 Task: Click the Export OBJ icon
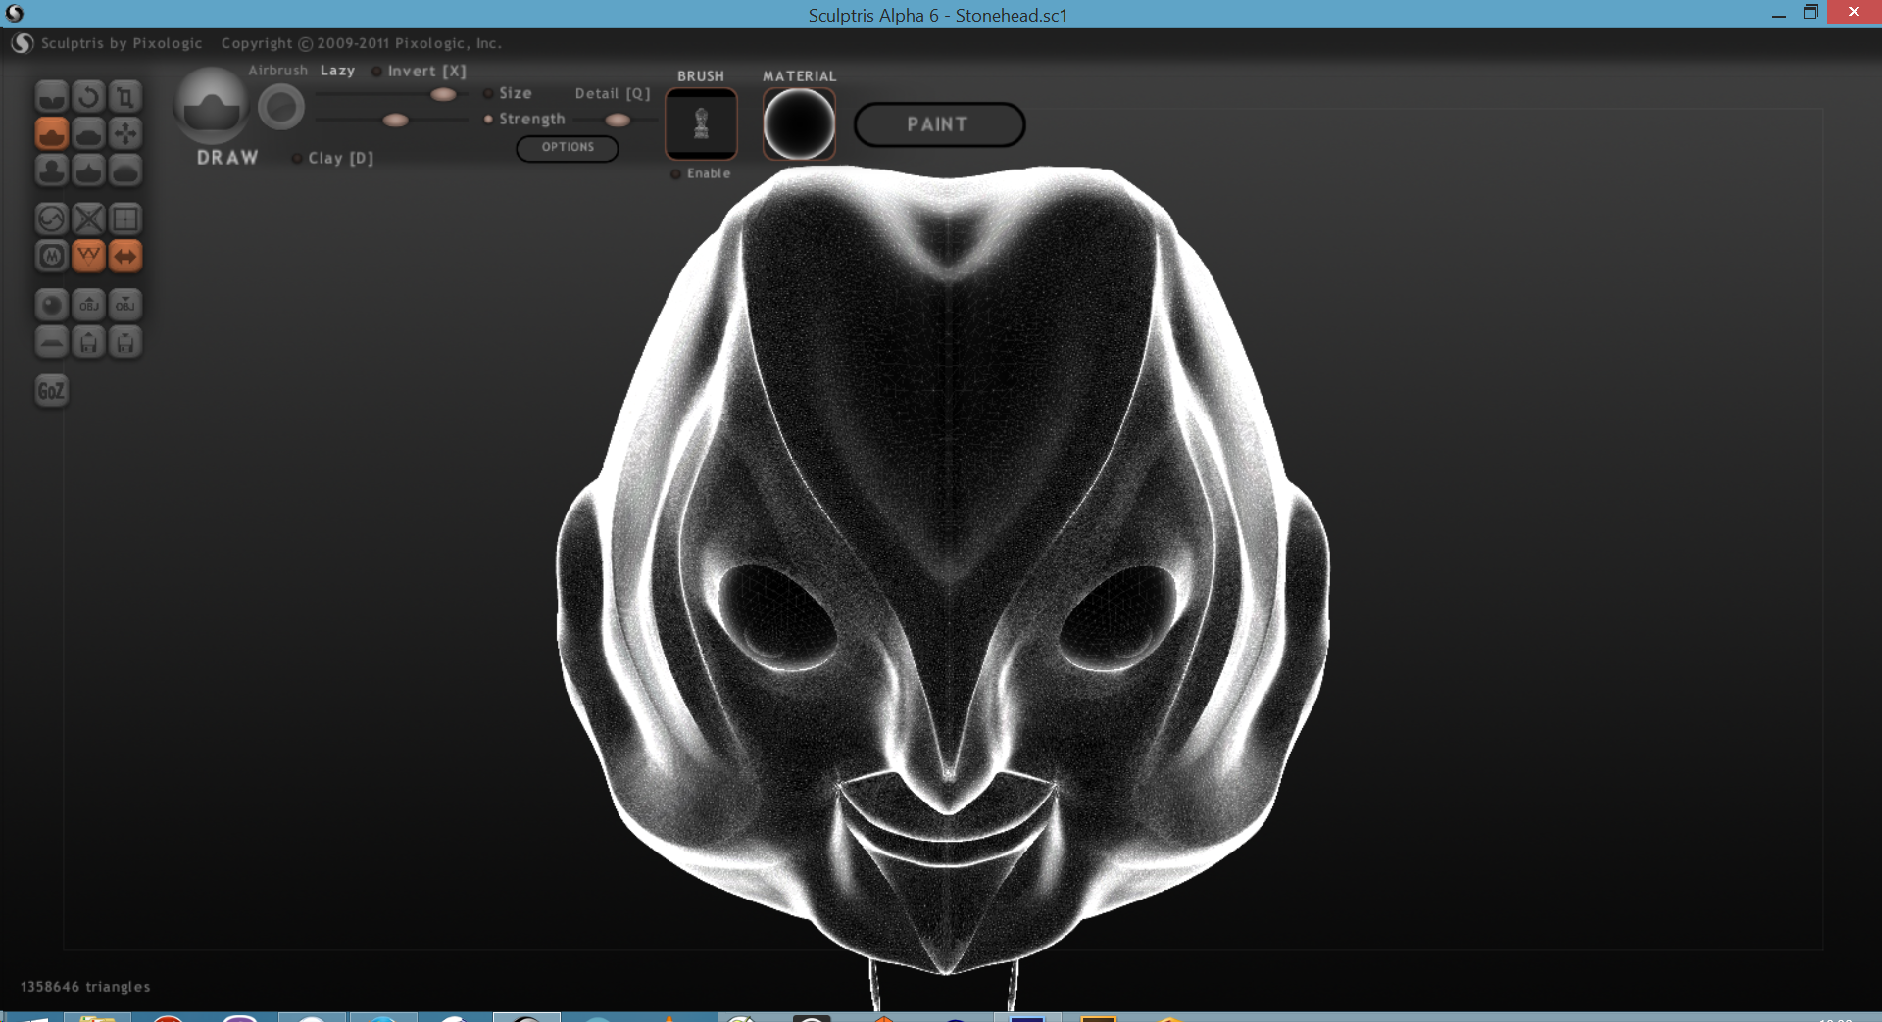(125, 305)
